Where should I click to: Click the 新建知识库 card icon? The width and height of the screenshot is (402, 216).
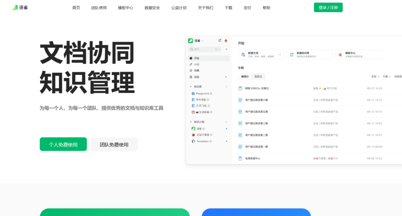point(291,55)
